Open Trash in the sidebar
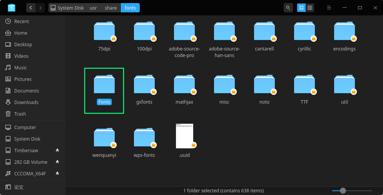This screenshot has width=383, height=195. (20, 114)
